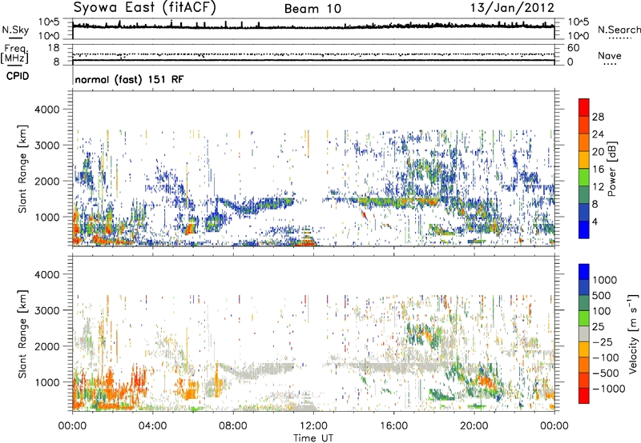Click the "12" label on the power colorbar
The height and width of the screenshot is (443, 641).
pos(598,187)
